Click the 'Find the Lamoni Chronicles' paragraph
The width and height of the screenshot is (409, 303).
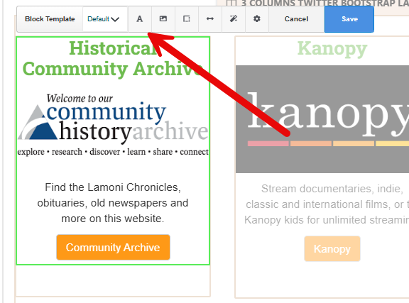[113, 203]
